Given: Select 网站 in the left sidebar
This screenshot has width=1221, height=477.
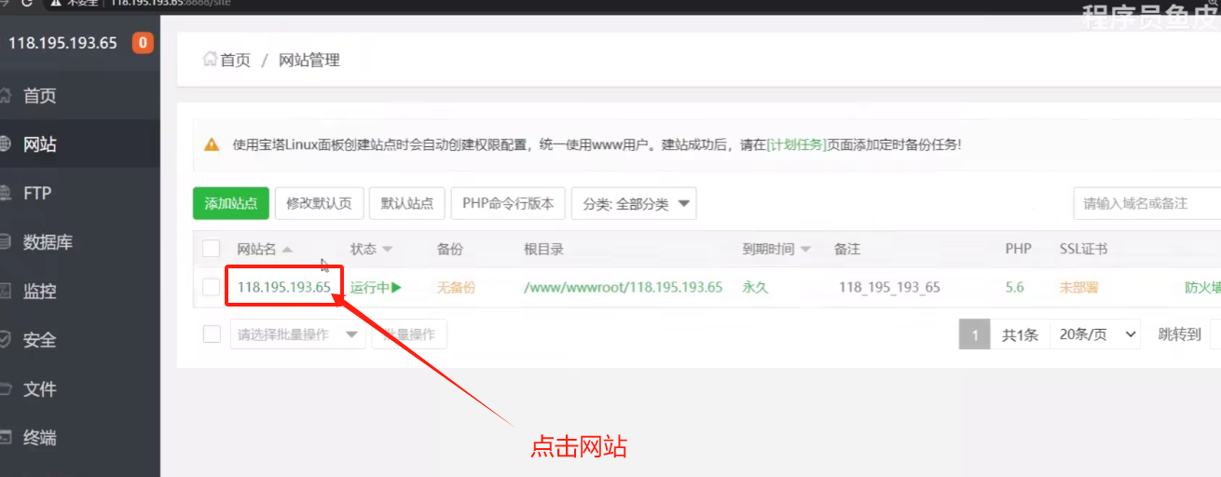Looking at the screenshot, I should [x=39, y=144].
